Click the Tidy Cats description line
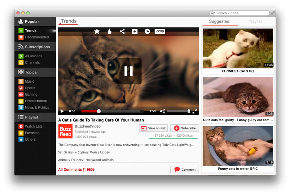 point(126,145)
